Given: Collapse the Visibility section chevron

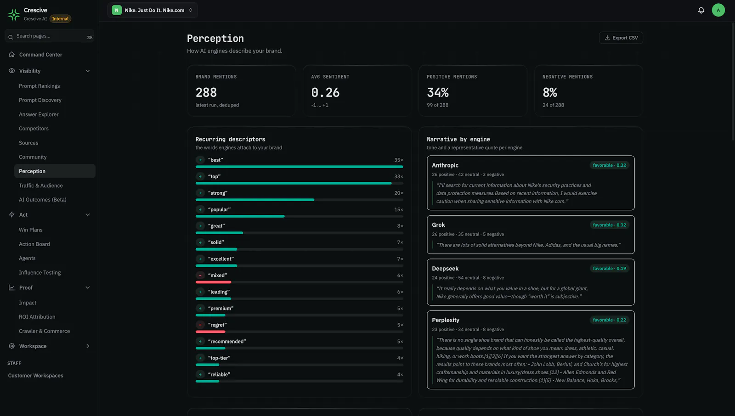Looking at the screenshot, I should click(x=88, y=71).
